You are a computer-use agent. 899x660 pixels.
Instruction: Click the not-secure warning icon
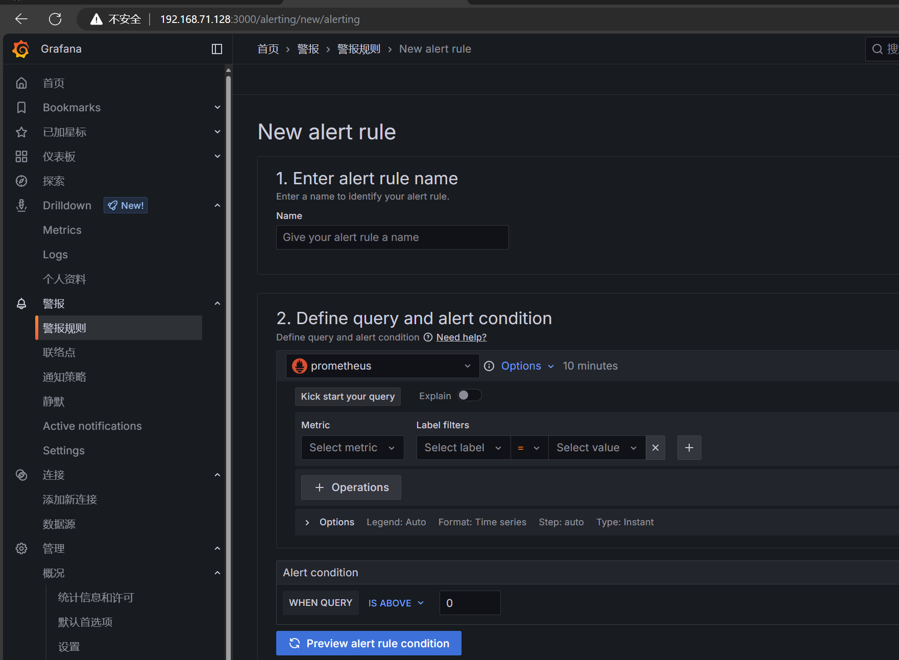point(96,19)
